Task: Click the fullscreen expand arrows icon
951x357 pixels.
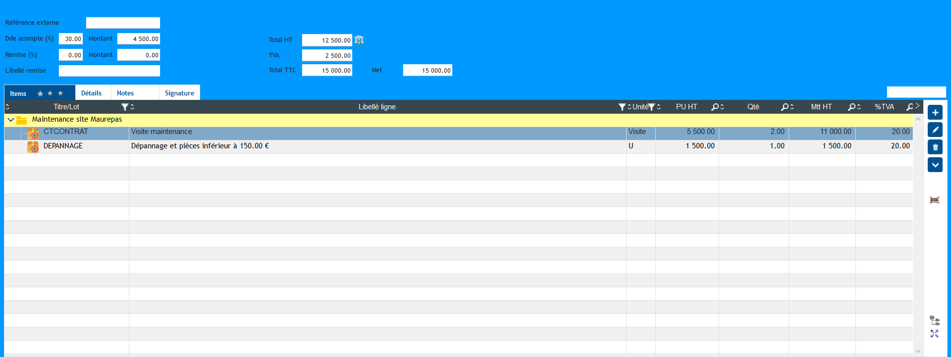Action: tap(934, 334)
